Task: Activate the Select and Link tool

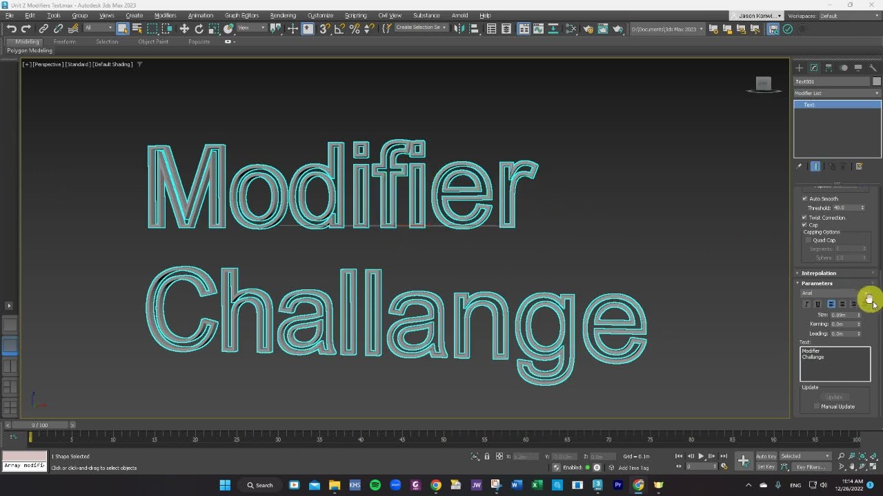Action: pyautogui.click(x=43, y=28)
